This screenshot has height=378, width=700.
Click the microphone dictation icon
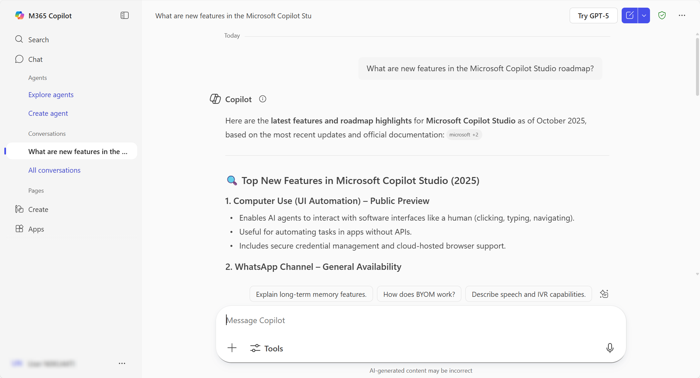tap(610, 348)
